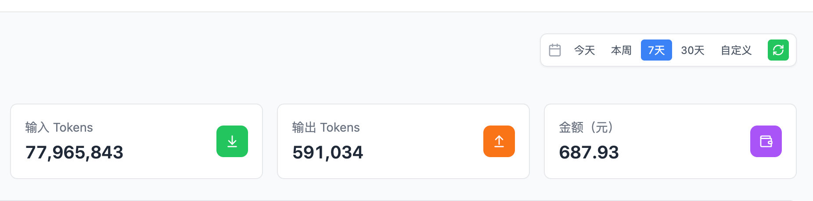813x201 pixels.
Task: Click the 591,034 output token count
Action: pos(327,153)
